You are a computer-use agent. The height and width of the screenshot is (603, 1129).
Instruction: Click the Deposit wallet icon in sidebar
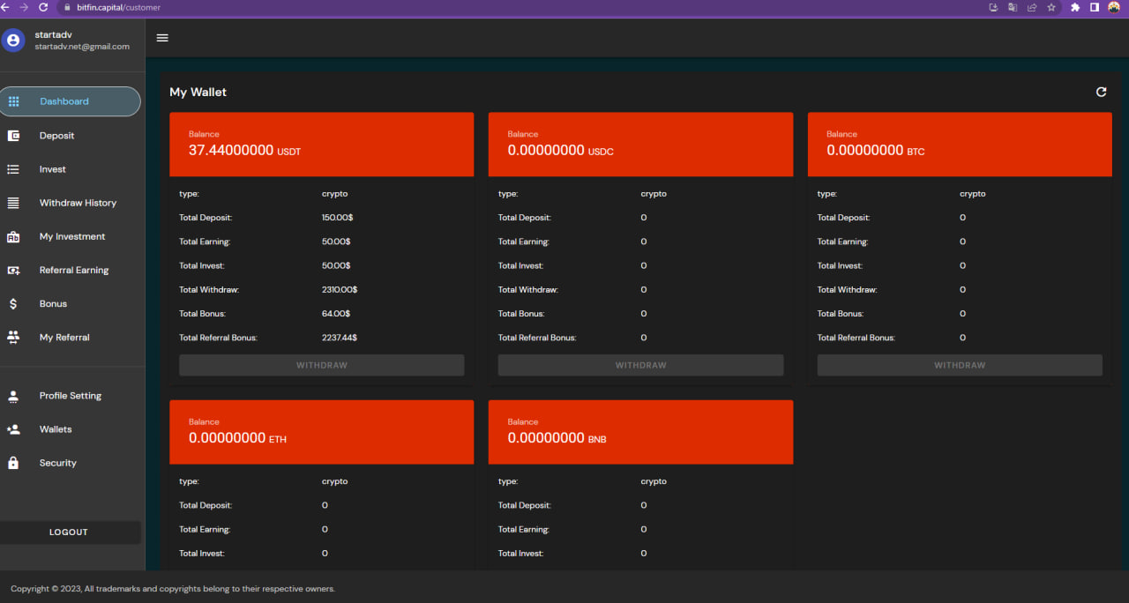(13, 136)
